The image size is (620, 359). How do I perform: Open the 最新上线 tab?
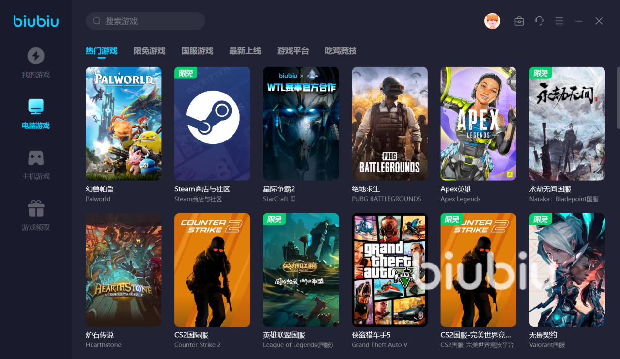pos(245,51)
